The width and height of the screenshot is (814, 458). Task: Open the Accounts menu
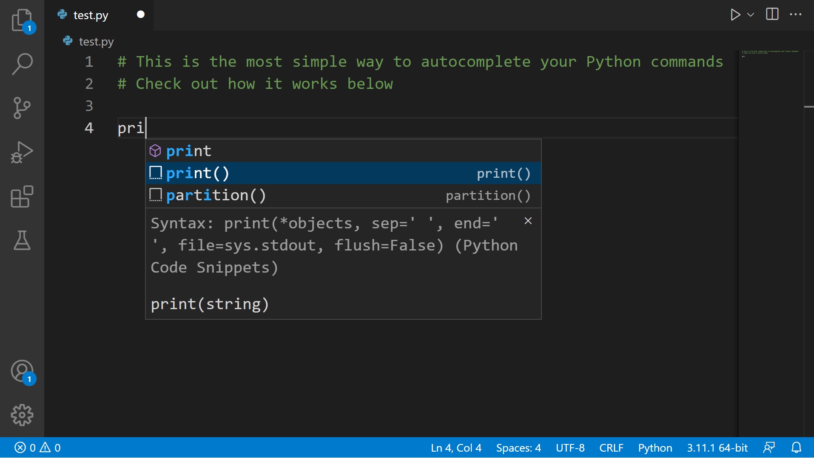click(x=22, y=371)
